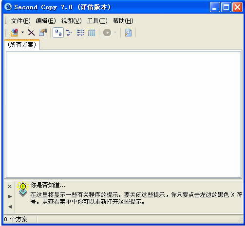Show the next tip arrow
Viewport: 245px width, 226px height.
tap(10, 197)
